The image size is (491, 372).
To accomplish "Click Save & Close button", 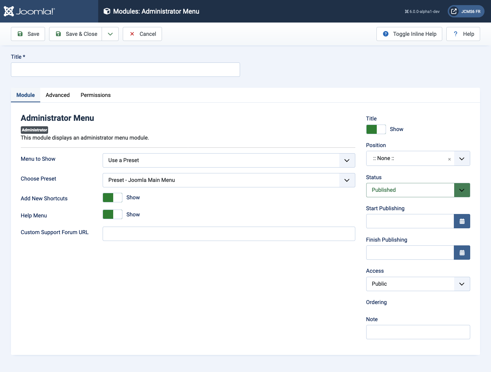I will 76,34.
